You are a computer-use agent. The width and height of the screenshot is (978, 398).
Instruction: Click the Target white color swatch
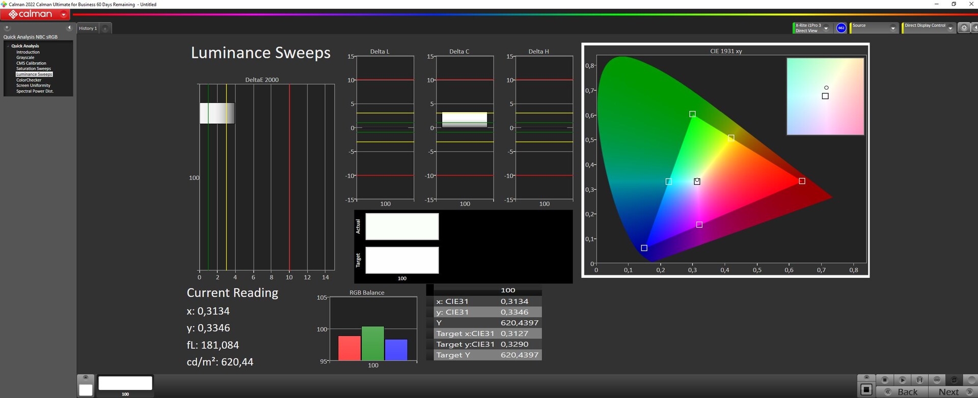click(x=402, y=260)
